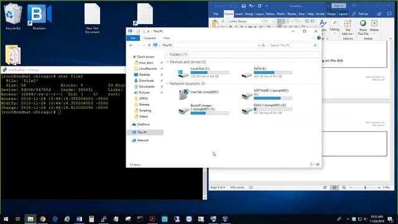
Task: Adjust the Word zoom slider
Action: point(365,187)
